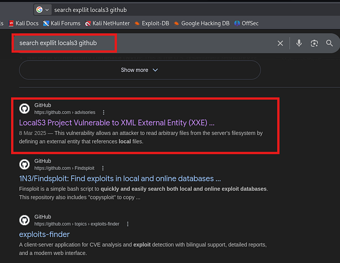
Task: Click Kali Docs bookmark favicon
Action: [x=11, y=23]
